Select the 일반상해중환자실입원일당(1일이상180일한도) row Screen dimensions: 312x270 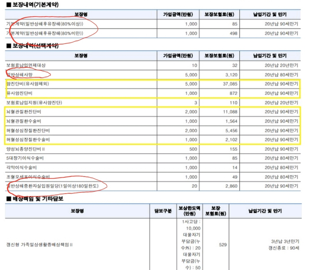[54, 186]
